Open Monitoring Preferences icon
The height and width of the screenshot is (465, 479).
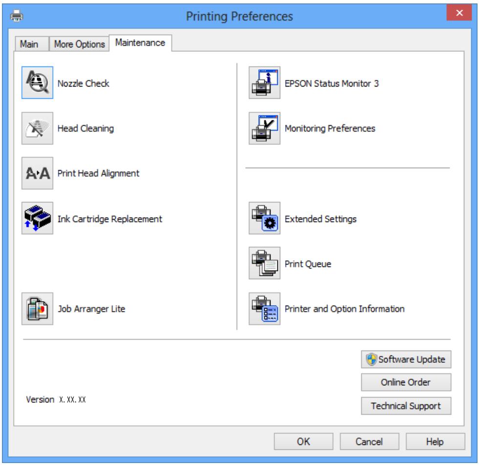264,128
